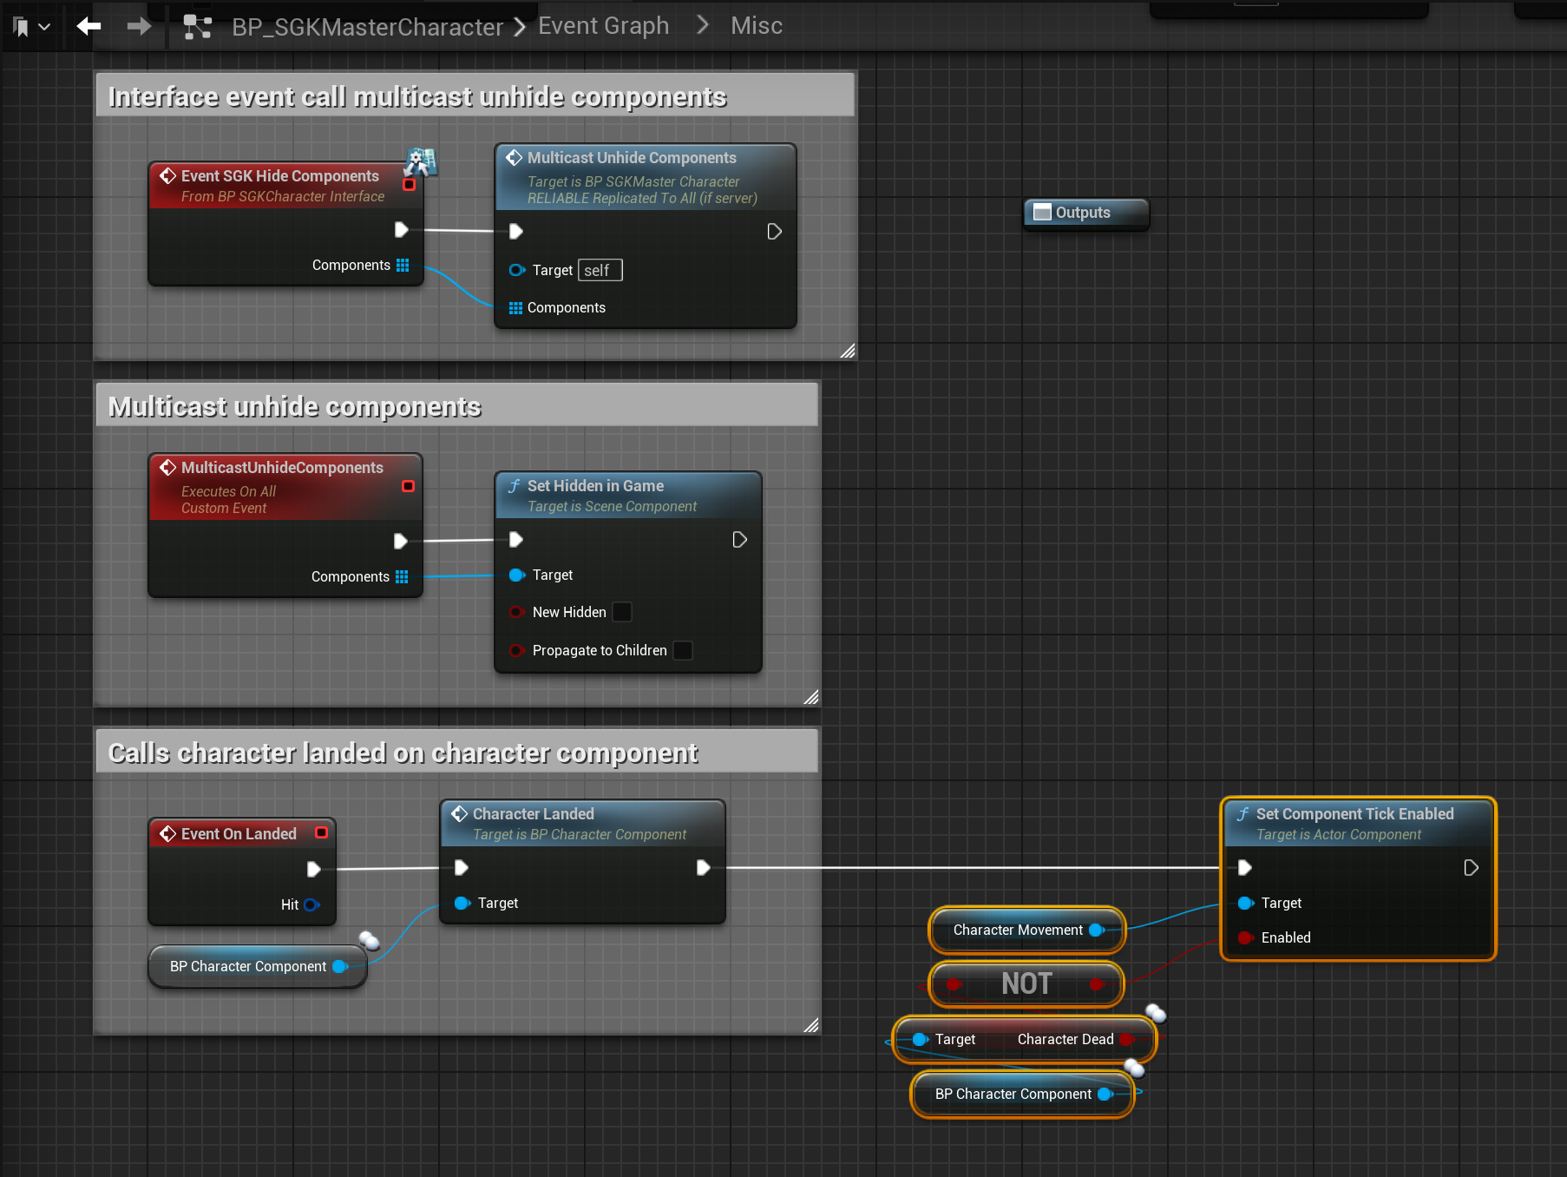Viewport: 1567px width, 1177px height.
Task: Open Event Graph from breadcrumb
Action: [603, 26]
